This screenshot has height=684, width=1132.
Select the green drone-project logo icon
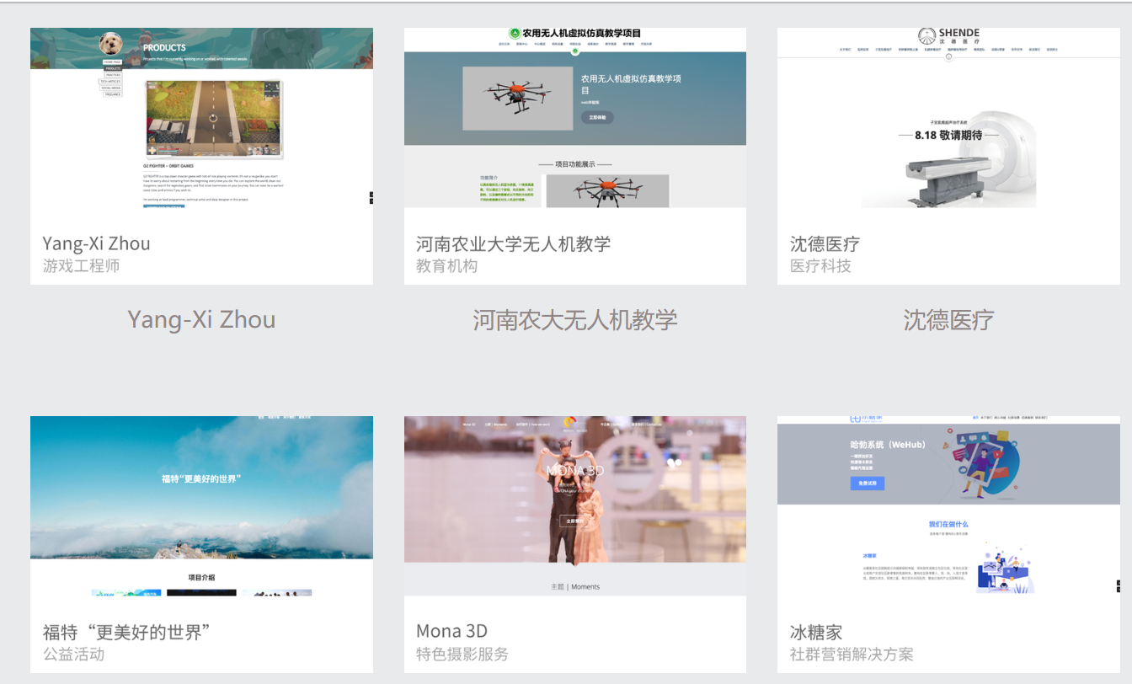(x=515, y=33)
